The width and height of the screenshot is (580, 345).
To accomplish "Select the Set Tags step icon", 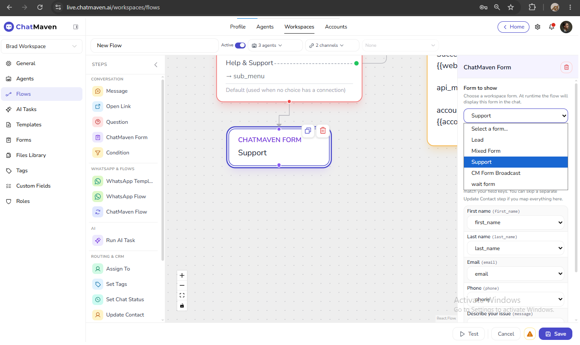I will click(x=98, y=284).
